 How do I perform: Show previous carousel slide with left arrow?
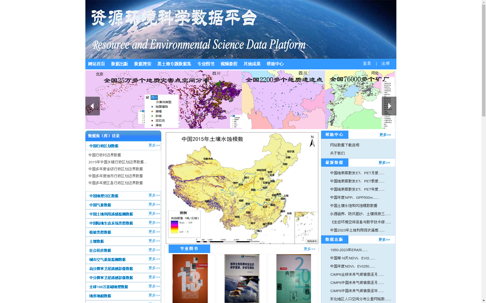(93, 106)
